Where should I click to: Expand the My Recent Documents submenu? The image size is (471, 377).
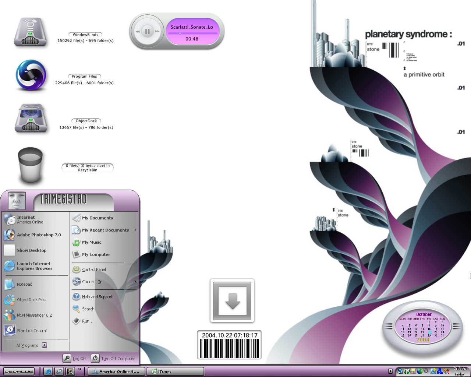104,230
